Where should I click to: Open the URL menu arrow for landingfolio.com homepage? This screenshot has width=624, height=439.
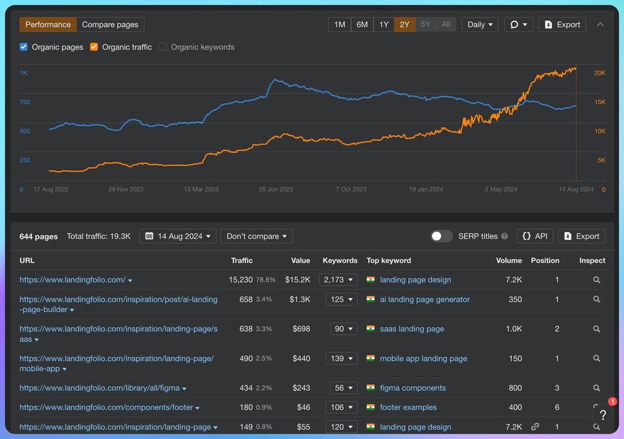(x=130, y=280)
